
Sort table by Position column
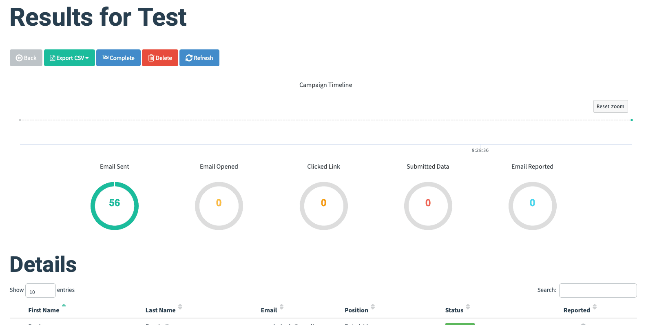(x=356, y=310)
